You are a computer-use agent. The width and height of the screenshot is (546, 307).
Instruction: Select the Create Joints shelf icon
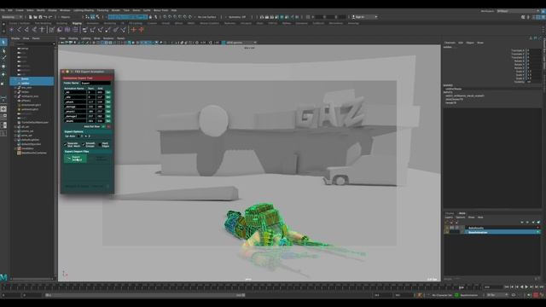click(x=19, y=30)
